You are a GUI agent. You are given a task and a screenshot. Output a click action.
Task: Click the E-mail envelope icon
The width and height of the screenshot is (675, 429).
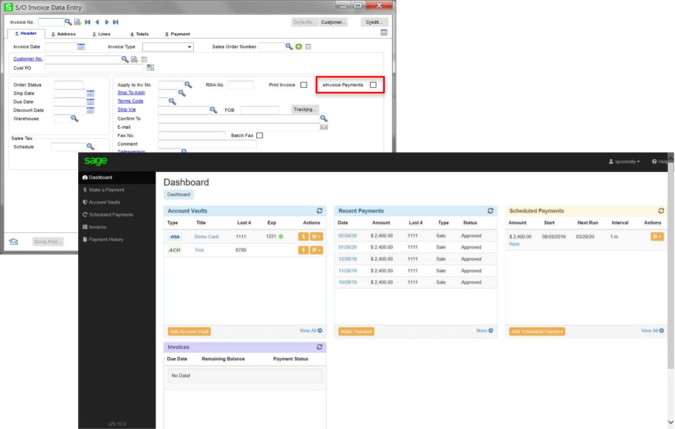[x=324, y=128]
